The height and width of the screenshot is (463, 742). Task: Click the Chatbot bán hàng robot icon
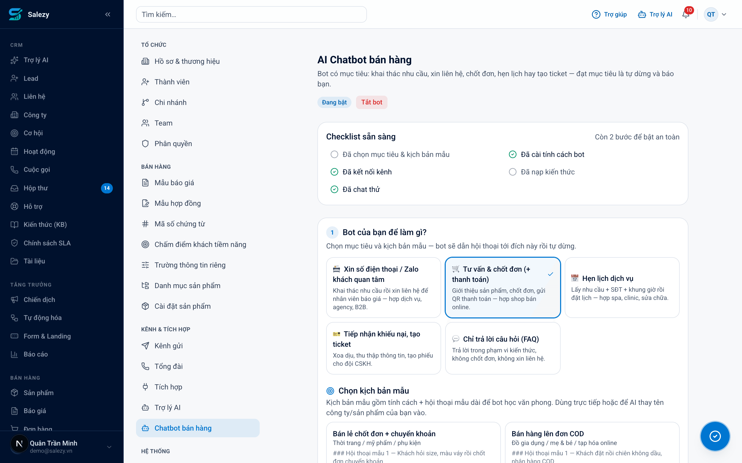pyautogui.click(x=145, y=428)
